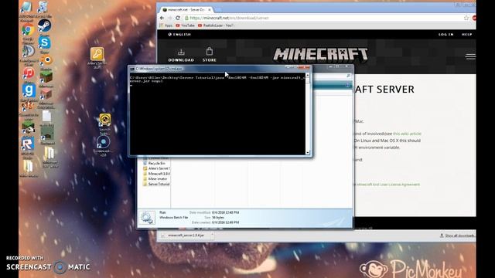495x278 pixels.
Task: Open the DOWNLOAD section on Minecraft site
Action: [181, 55]
